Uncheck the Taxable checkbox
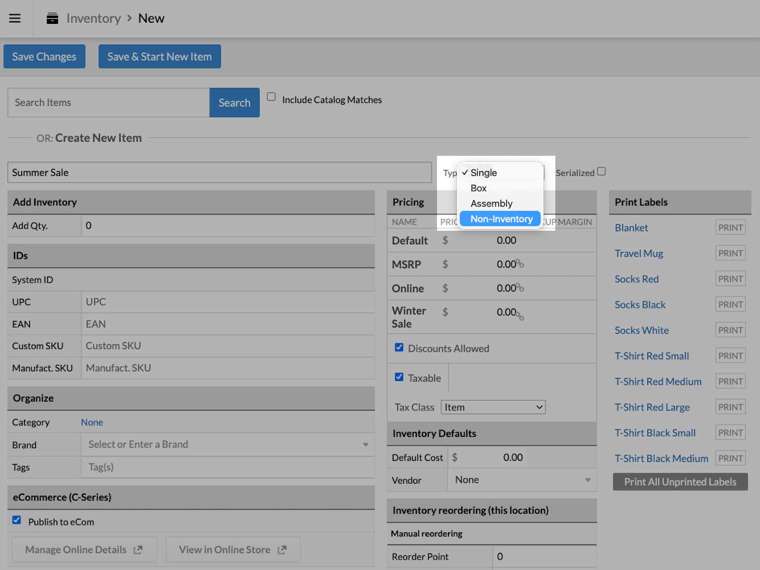Image resolution: width=760 pixels, height=570 pixels. point(399,377)
